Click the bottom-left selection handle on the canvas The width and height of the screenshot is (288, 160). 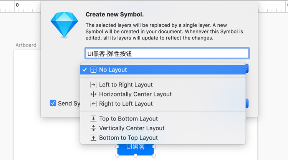(x=117, y=156)
